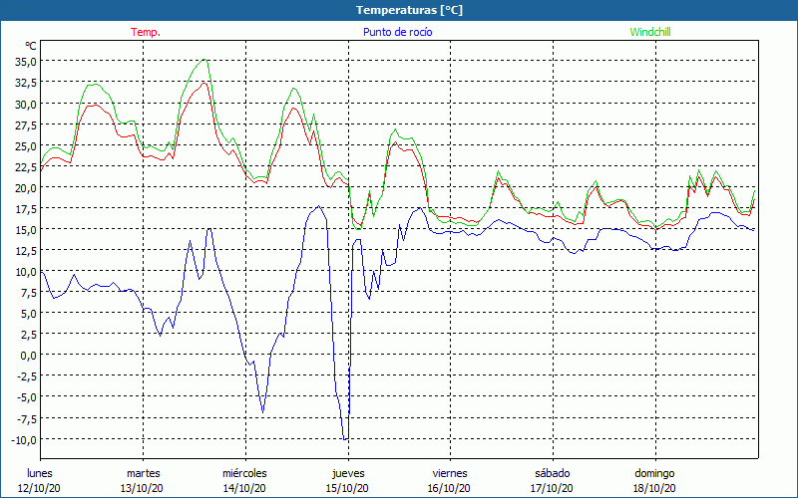Select the red 'Temp.' legend label
The image size is (798, 498).
(146, 32)
